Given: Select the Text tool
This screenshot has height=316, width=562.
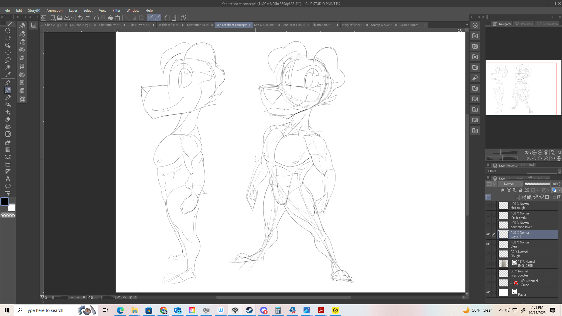Looking at the screenshot, I should (8, 179).
